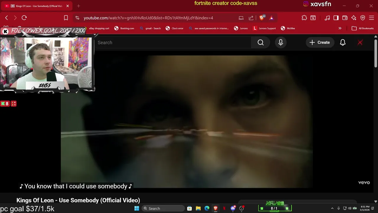378x213 pixels.
Task: Open Brave Wallet icon
Action: click(345, 18)
